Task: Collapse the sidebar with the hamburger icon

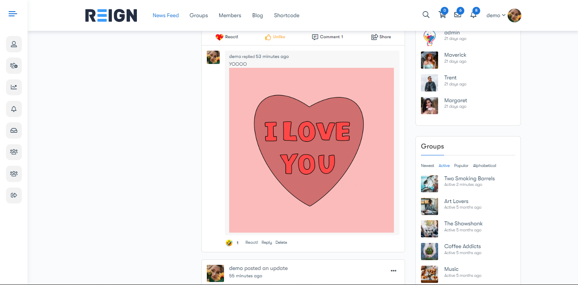Action: point(12,13)
